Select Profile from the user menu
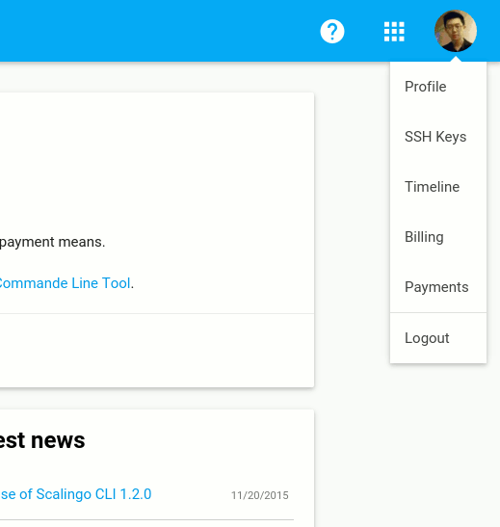Viewport: 500px width, 527px height. pyautogui.click(x=438, y=87)
